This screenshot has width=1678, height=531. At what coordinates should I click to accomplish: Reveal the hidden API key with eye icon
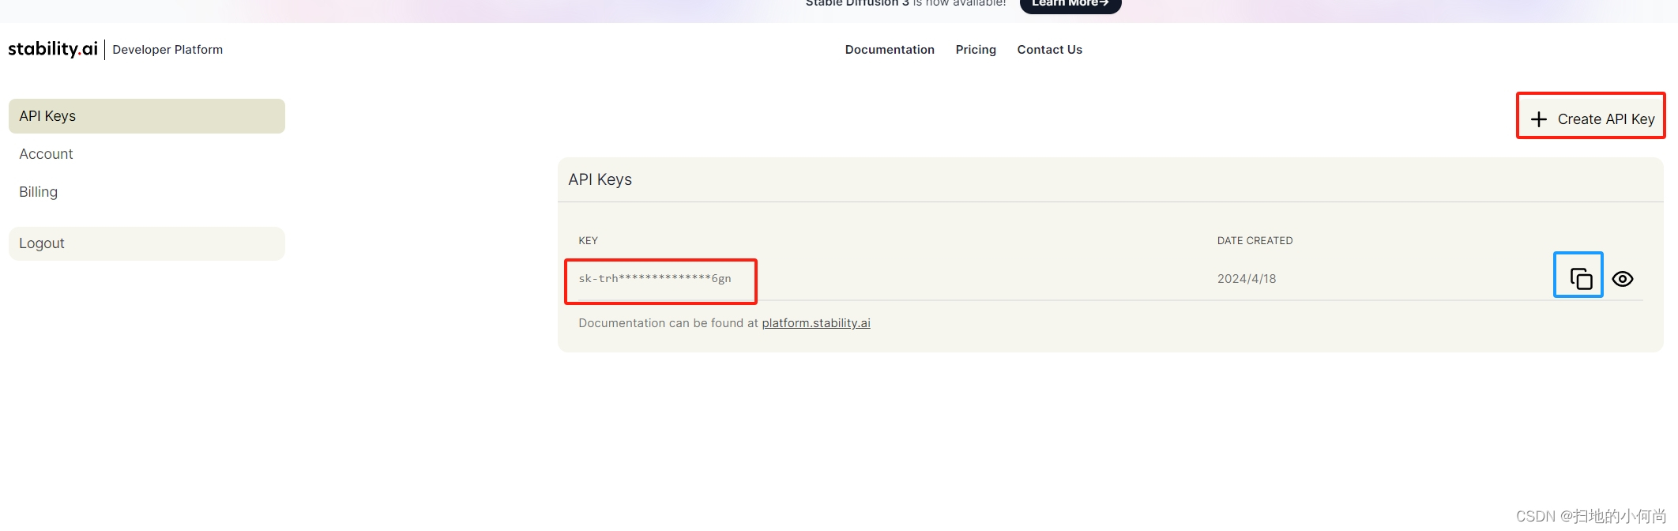[x=1623, y=279]
